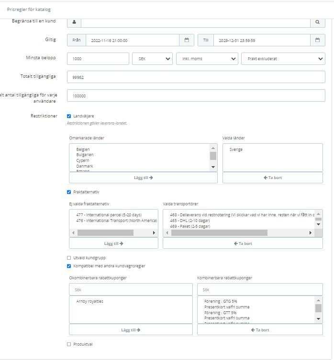
Task: Open the Frakt exkluderat dropdown
Action: coord(283,59)
